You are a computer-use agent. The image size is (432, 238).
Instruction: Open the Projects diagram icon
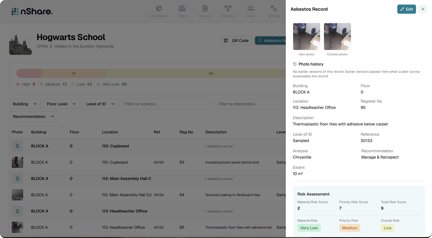tap(228, 8)
